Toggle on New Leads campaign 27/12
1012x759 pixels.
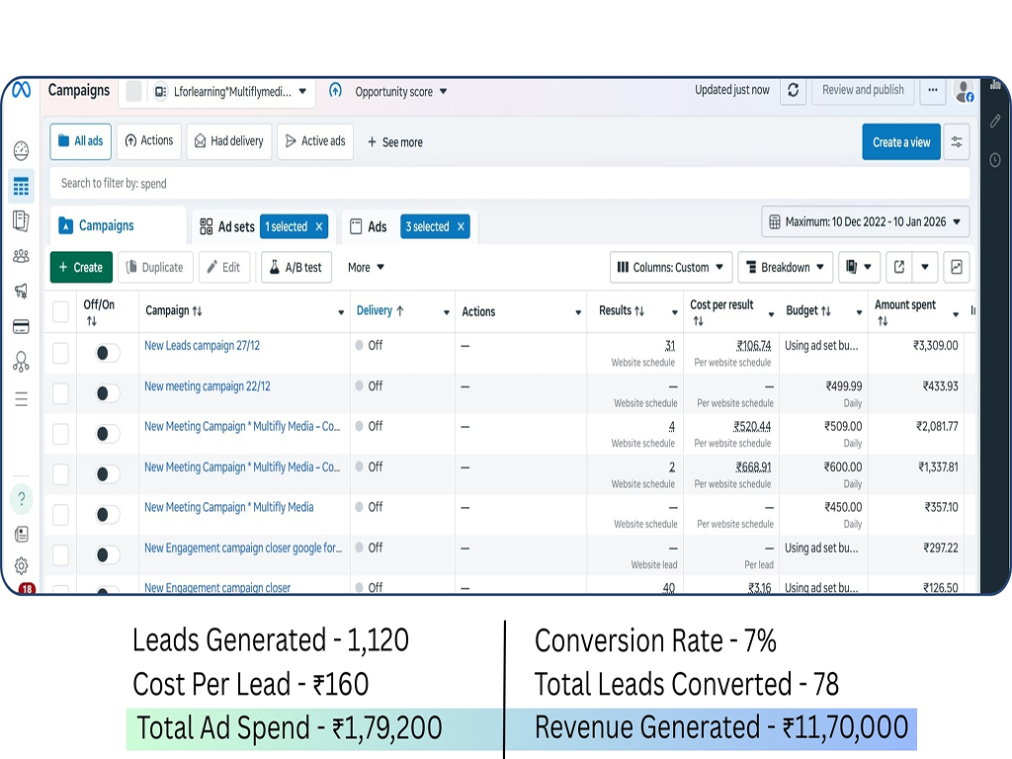(x=107, y=353)
